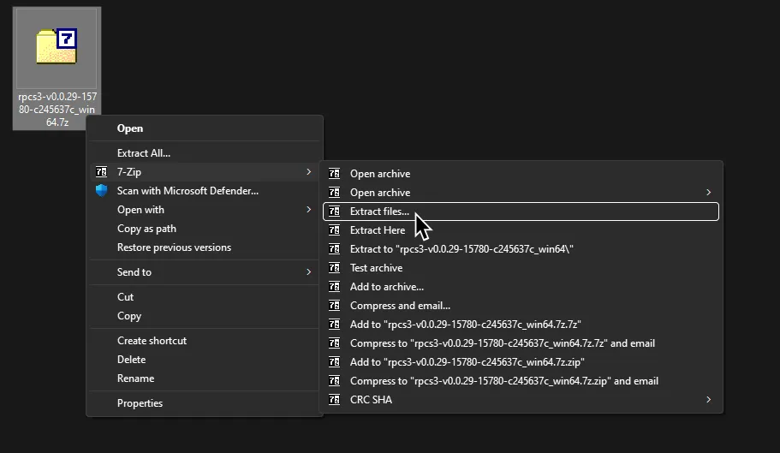The height and width of the screenshot is (453, 780).
Task: Select Create shortcut
Action: (204, 341)
